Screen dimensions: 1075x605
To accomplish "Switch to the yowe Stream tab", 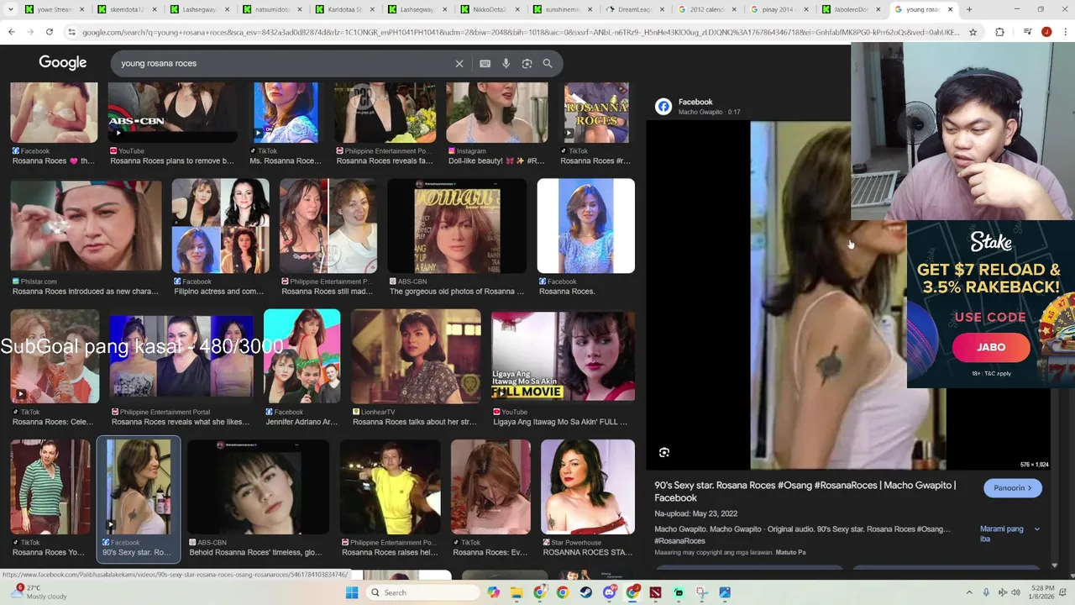I will [x=53, y=9].
